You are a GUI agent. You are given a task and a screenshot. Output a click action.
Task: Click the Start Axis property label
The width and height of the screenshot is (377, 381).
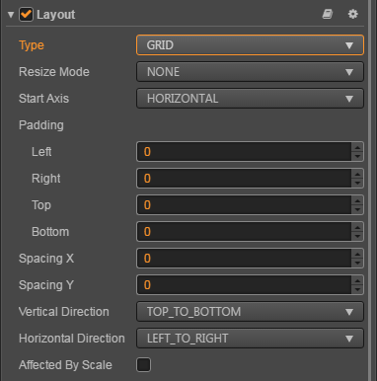43,99
